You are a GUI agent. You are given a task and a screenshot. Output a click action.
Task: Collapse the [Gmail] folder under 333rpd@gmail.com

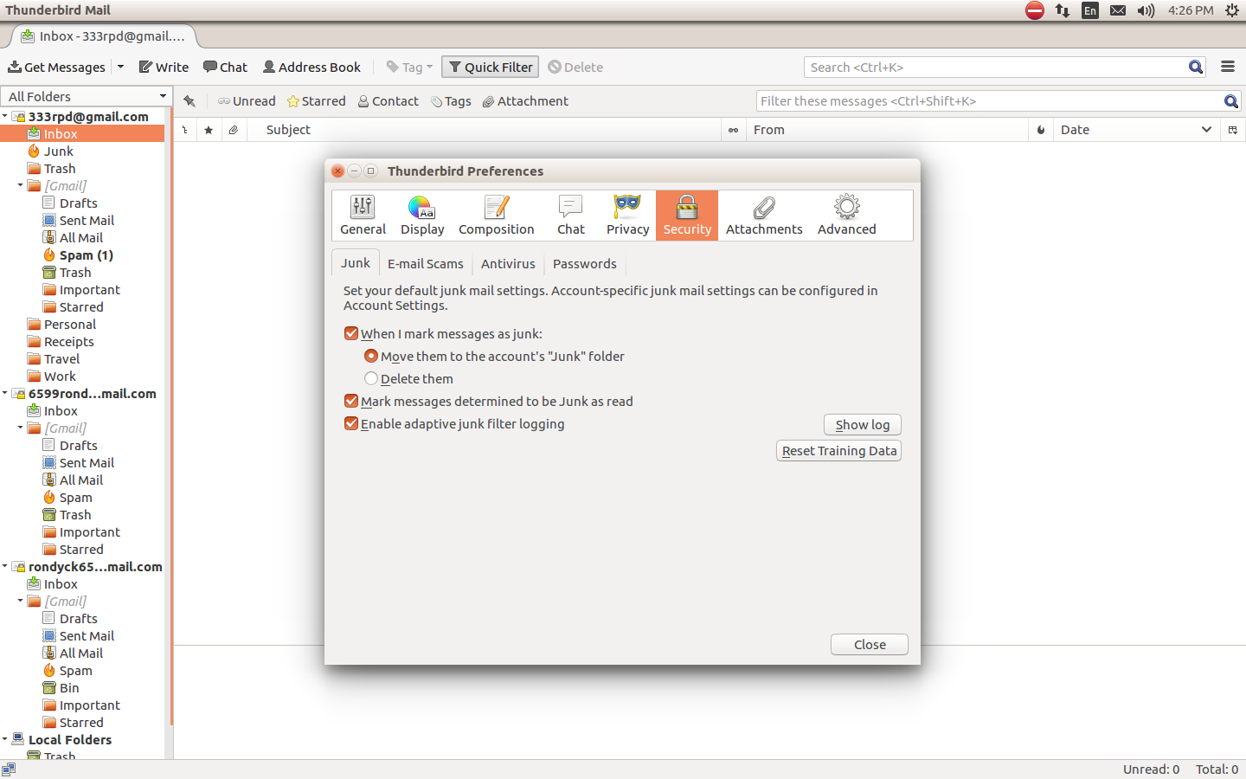click(x=21, y=185)
